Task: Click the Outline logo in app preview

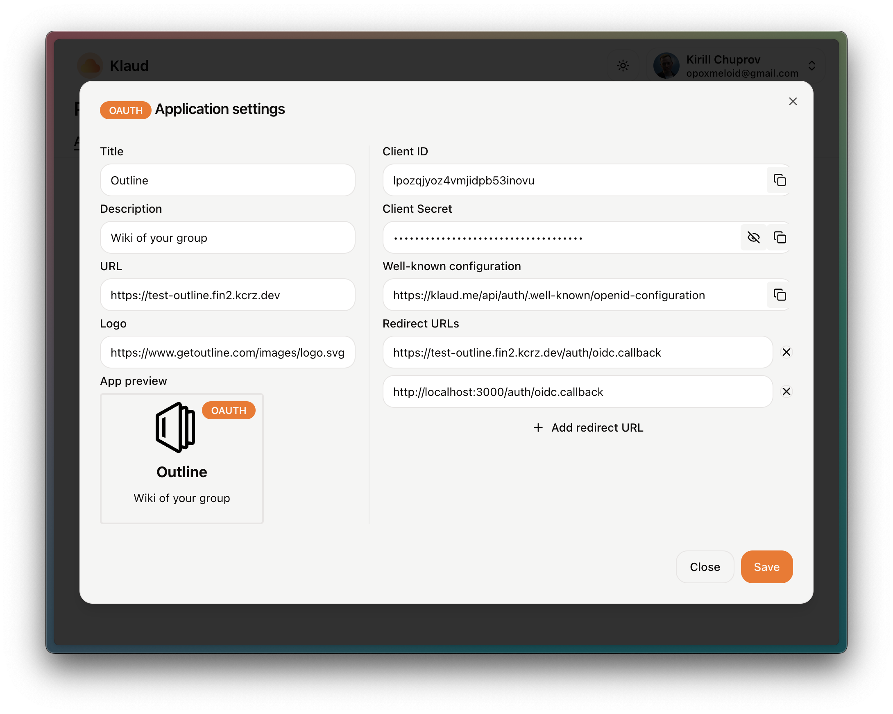Action: pos(176,427)
